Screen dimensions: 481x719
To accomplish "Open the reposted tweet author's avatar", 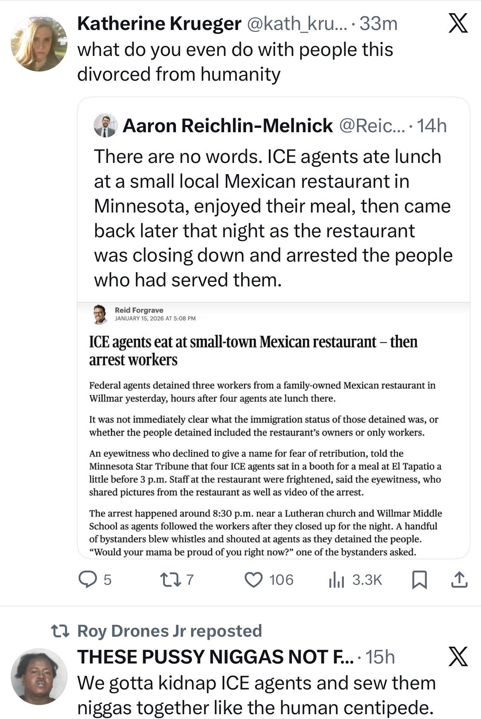I will (39, 676).
